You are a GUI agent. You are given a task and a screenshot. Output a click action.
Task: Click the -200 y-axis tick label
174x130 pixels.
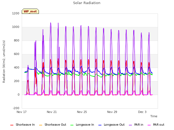[x=16, y=108]
